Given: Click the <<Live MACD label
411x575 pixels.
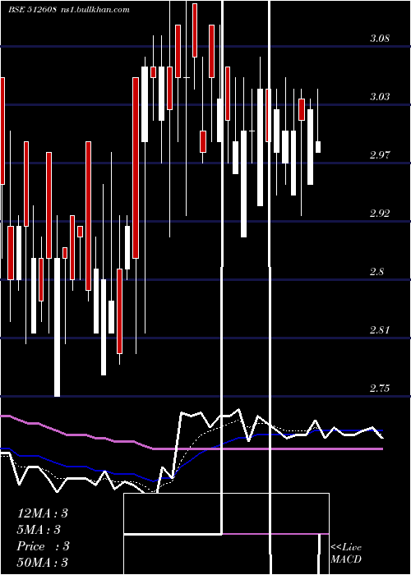Looking at the screenshot, I should tap(346, 553).
